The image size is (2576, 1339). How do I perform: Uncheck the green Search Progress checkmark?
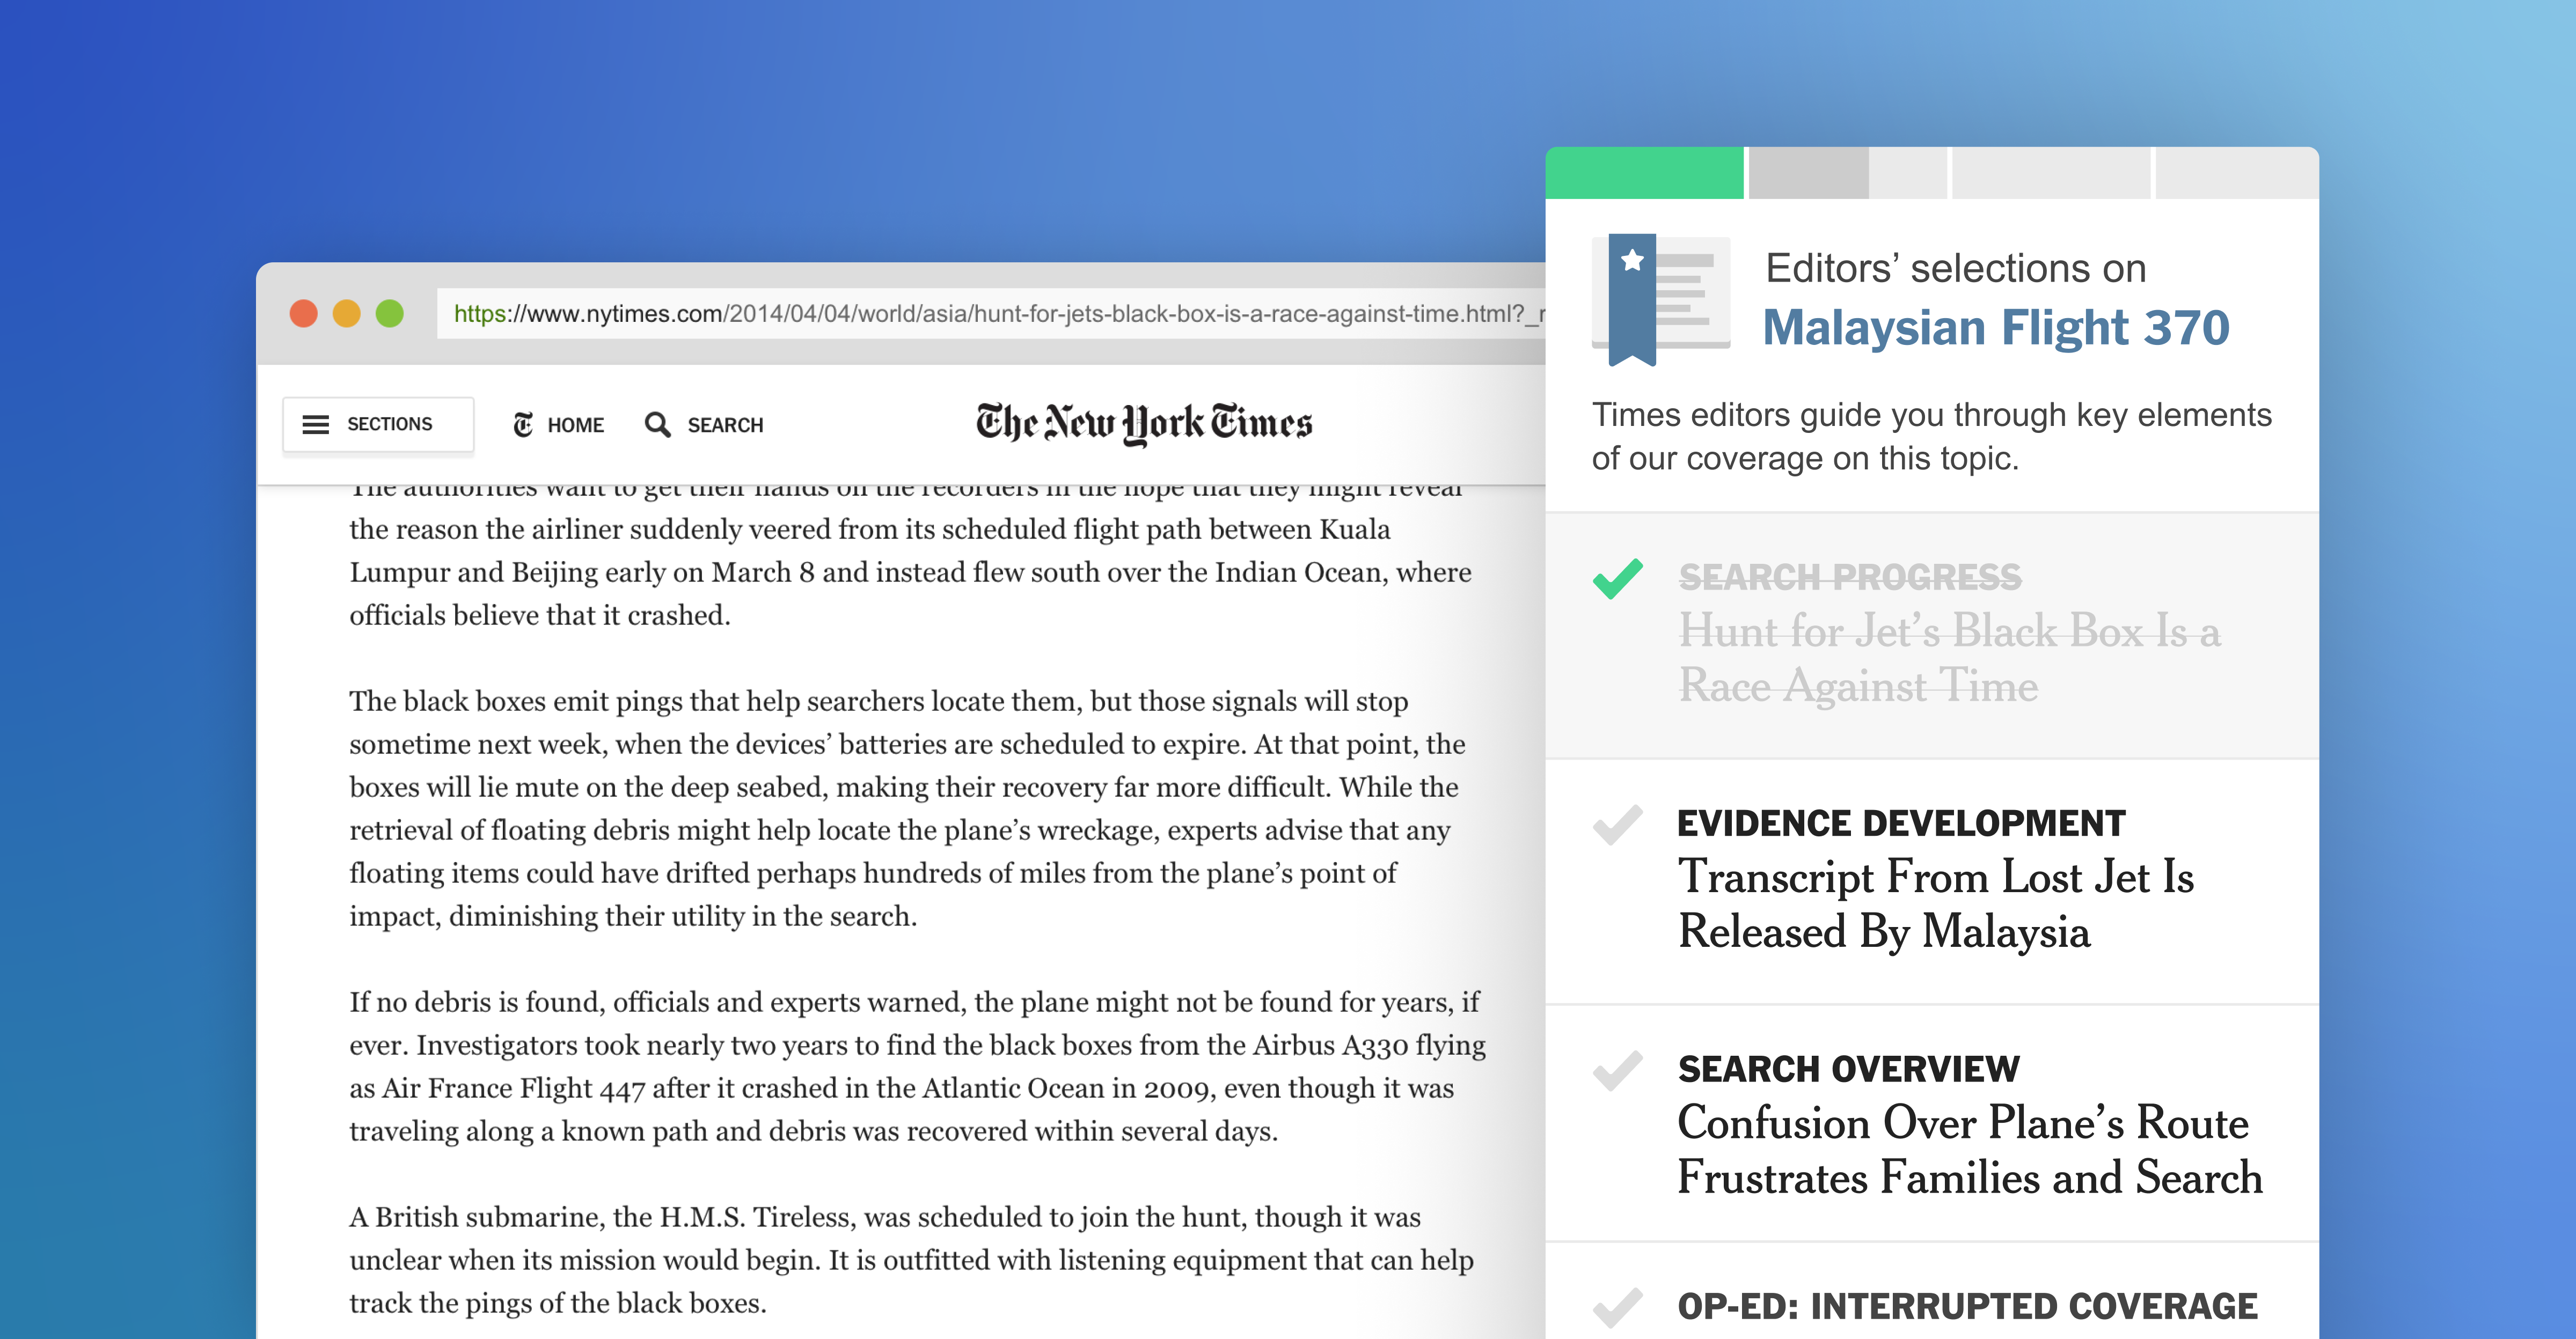pyautogui.click(x=1617, y=578)
